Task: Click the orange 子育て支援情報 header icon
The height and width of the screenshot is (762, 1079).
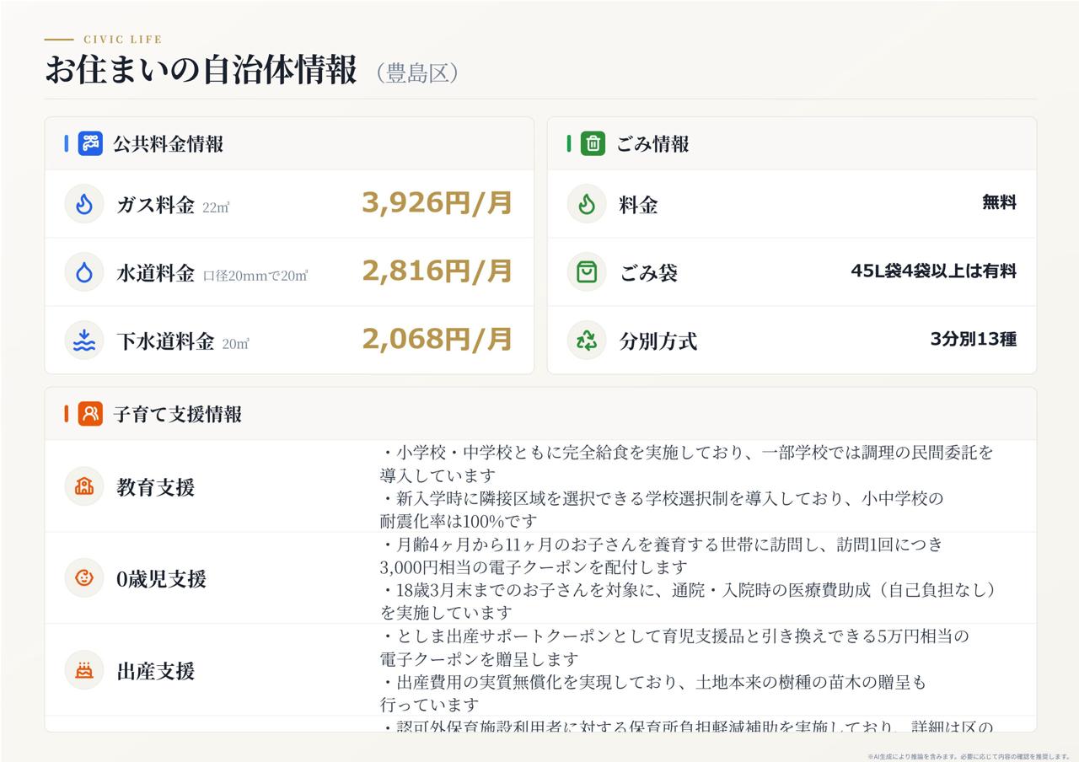Action: [x=90, y=414]
